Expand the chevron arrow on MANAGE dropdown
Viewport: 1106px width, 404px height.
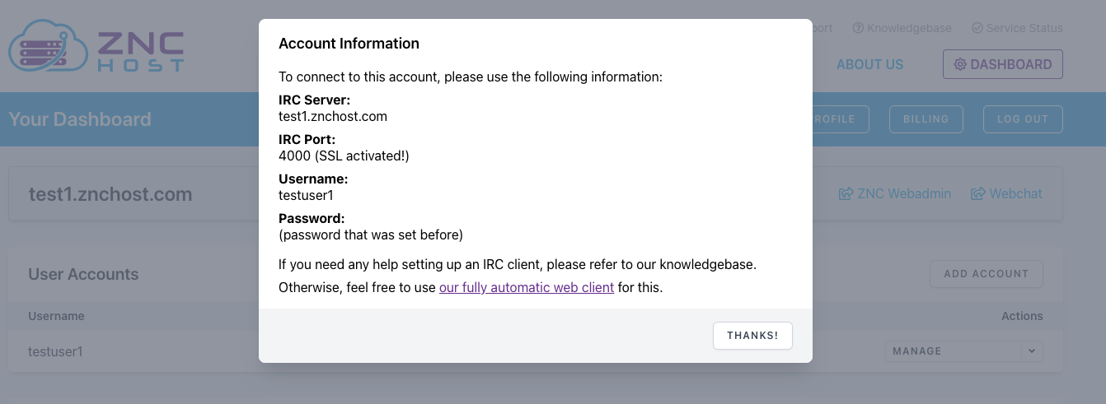click(1031, 351)
